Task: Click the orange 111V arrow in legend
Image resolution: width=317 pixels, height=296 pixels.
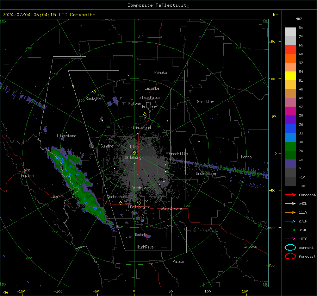Action: tap(290, 212)
